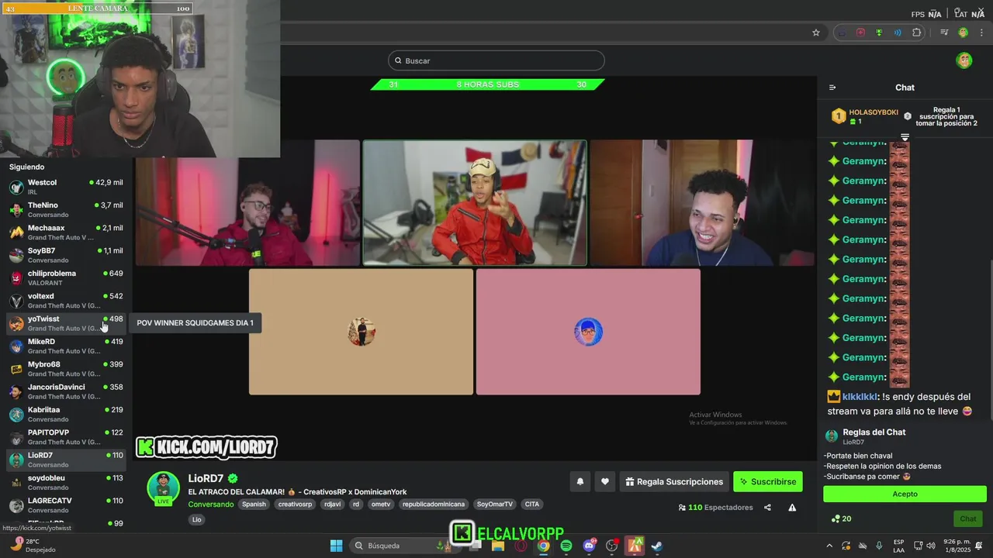
Task: Open Kabriitaa channel in sidebar
Action: [66, 414]
